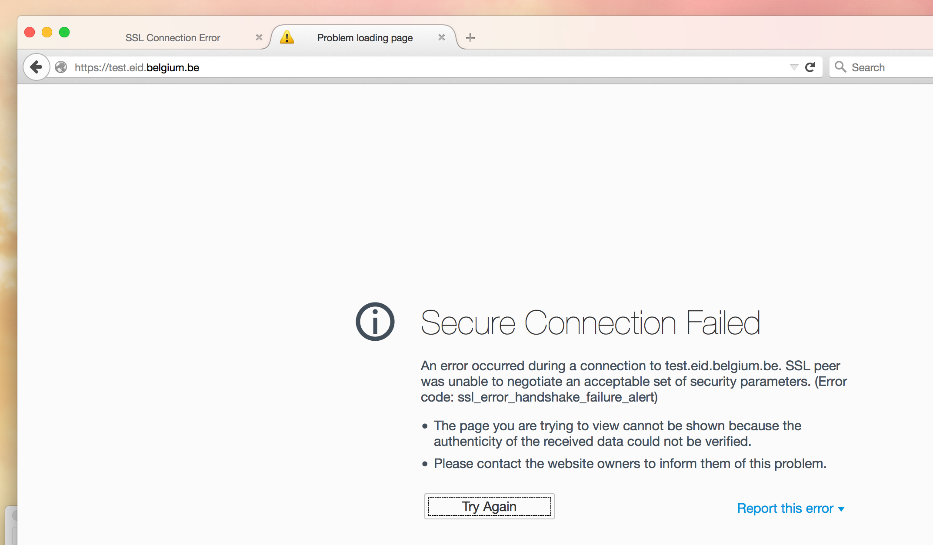
Task: Select the Problem loading page tab
Action: 364,38
